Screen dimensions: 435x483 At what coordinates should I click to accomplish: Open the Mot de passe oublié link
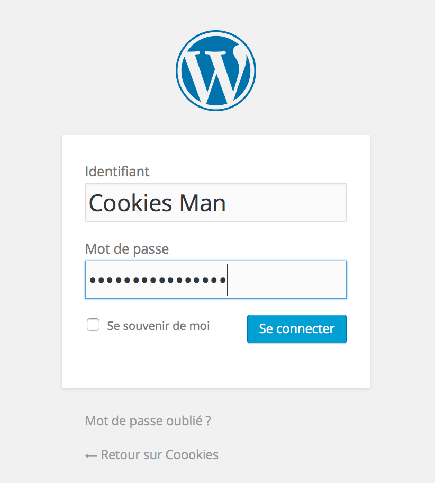point(148,421)
